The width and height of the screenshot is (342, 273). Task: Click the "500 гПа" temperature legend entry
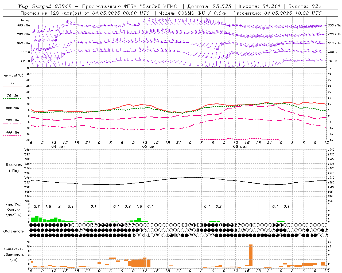(13, 133)
